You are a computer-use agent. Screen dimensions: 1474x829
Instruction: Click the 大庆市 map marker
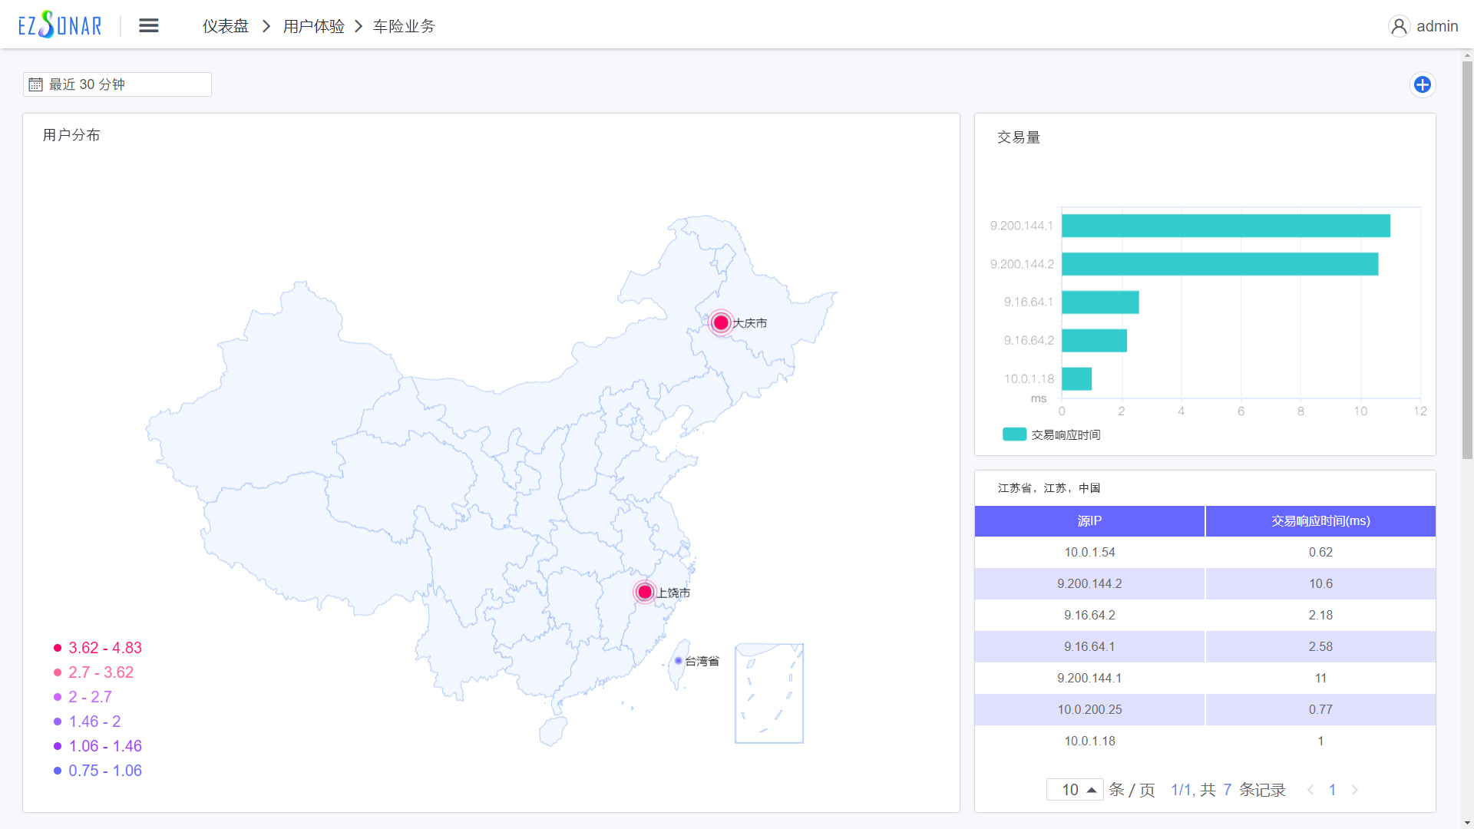tap(721, 322)
